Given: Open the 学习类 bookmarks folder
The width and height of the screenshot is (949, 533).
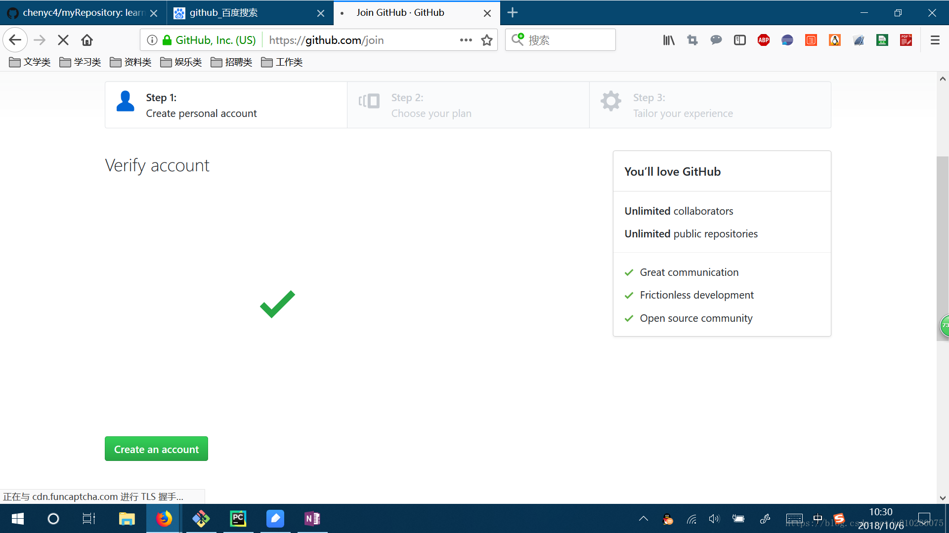Looking at the screenshot, I should (x=80, y=62).
